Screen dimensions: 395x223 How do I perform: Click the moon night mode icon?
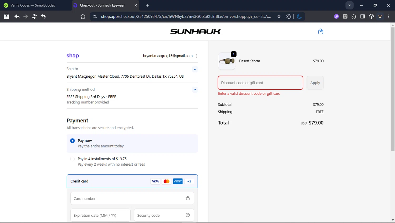[x=299, y=16]
